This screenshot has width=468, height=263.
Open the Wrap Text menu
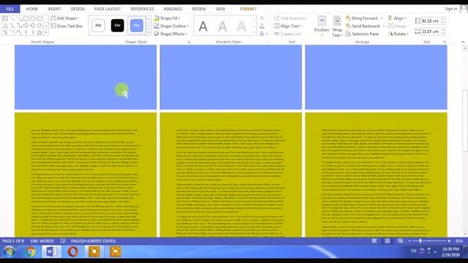[337, 26]
